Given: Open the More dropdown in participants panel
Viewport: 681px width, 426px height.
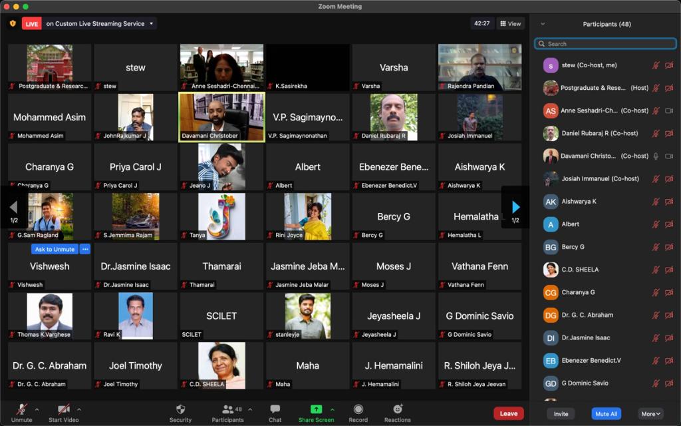Looking at the screenshot, I should coord(650,414).
